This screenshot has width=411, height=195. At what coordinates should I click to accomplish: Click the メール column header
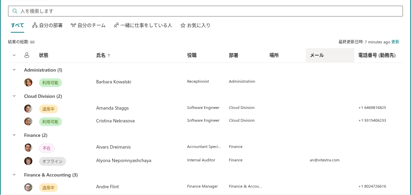click(x=330, y=55)
